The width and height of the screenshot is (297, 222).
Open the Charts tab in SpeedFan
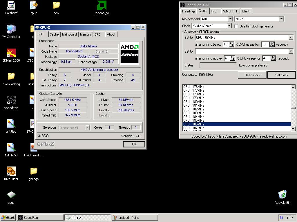click(246, 11)
